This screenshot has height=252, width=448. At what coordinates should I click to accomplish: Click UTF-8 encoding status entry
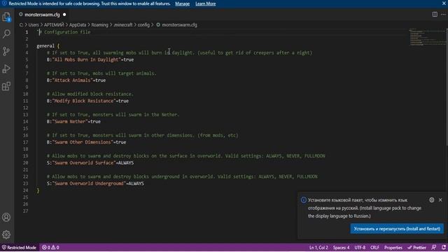(360, 247)
